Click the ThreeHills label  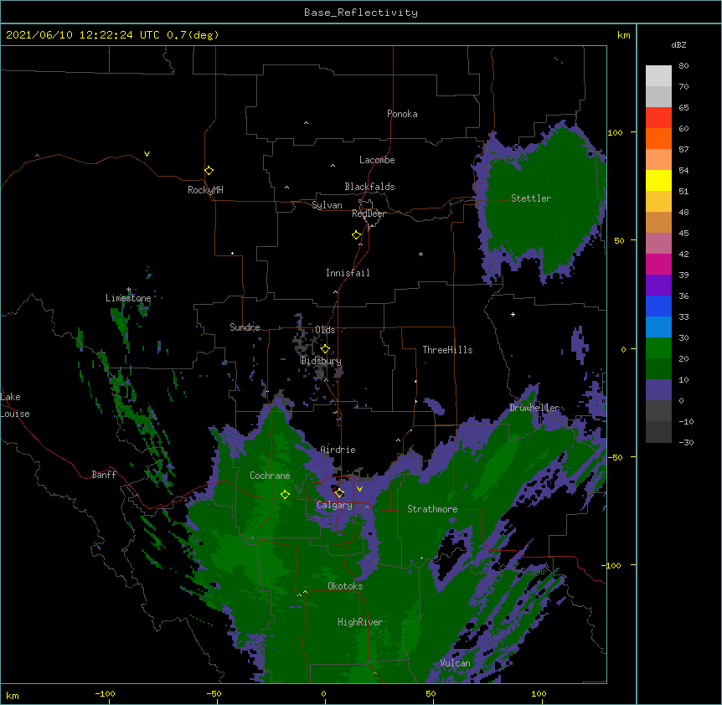coord(447,350)
